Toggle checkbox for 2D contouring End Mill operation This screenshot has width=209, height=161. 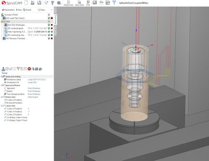(x=49, y=28)
